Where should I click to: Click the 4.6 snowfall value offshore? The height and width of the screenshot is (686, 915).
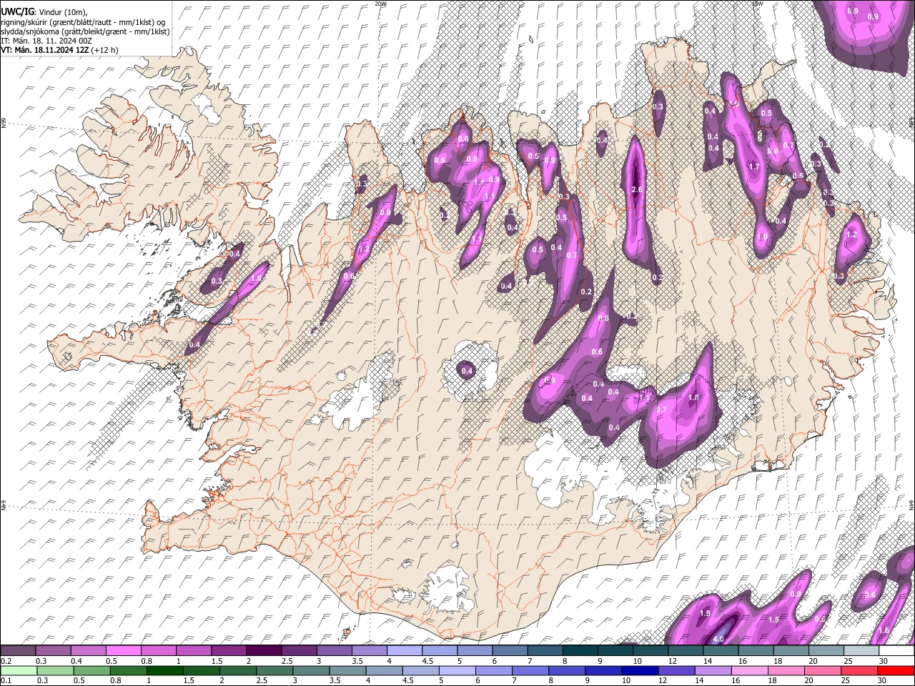point(719,639)
